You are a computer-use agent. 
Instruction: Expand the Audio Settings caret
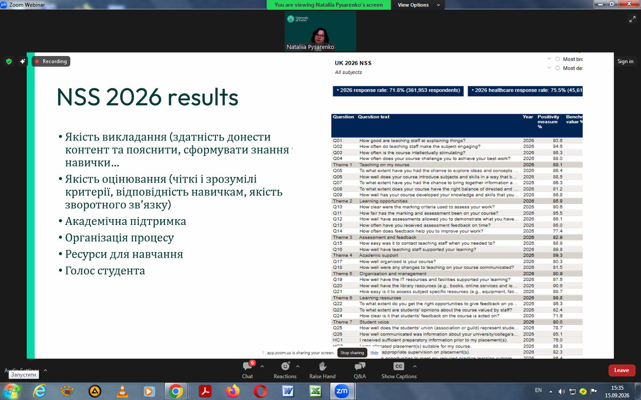tap(45, 370)
